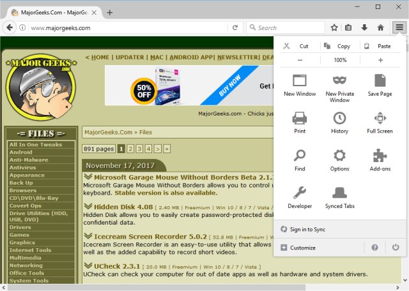Viewport: 409px width, 291px height.
Task: Open a new tab with plus
Action: (110, 13)
